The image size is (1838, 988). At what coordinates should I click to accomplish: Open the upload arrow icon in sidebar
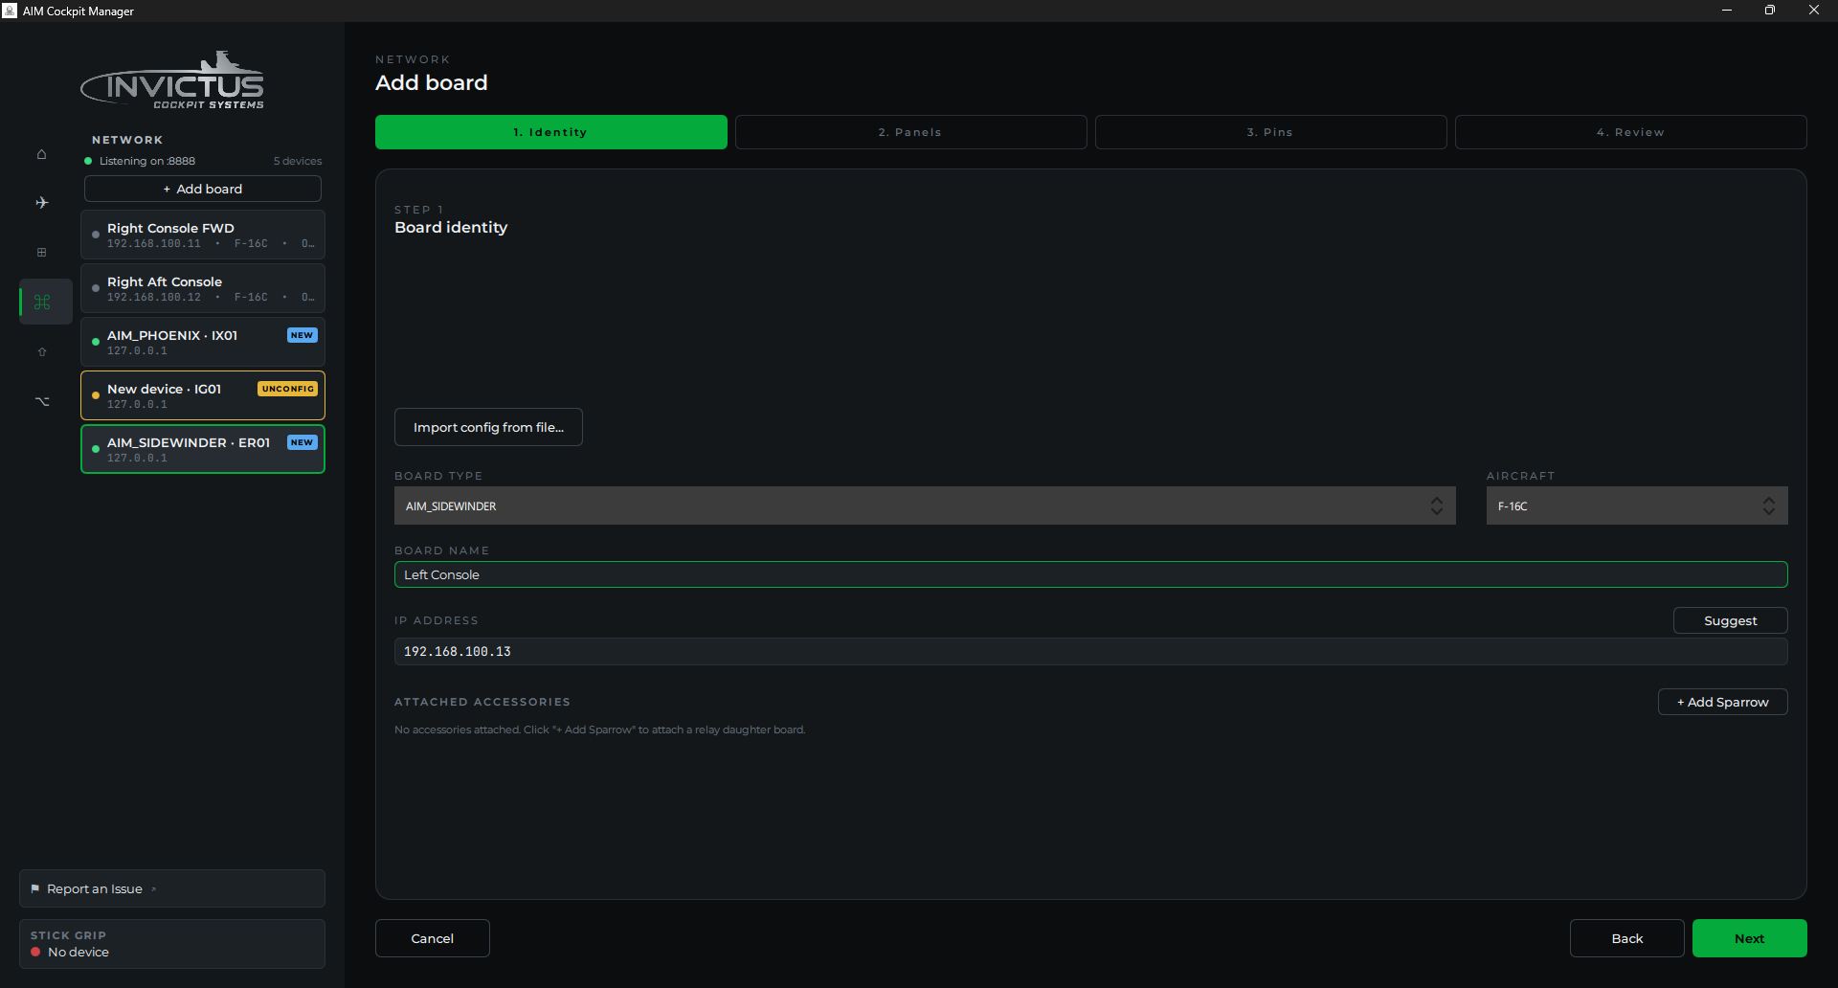click(41, 352)
